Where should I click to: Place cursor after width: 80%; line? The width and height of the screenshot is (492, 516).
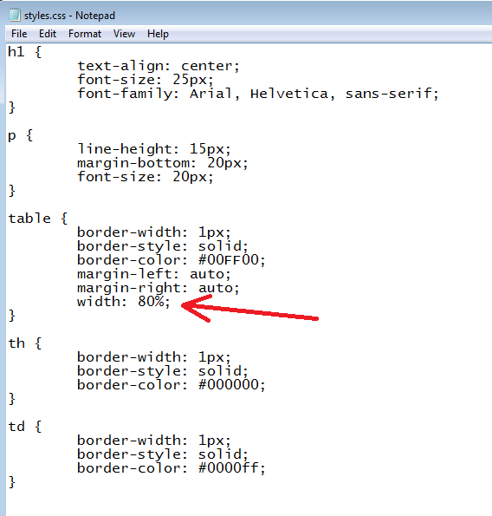pos(171,302)
